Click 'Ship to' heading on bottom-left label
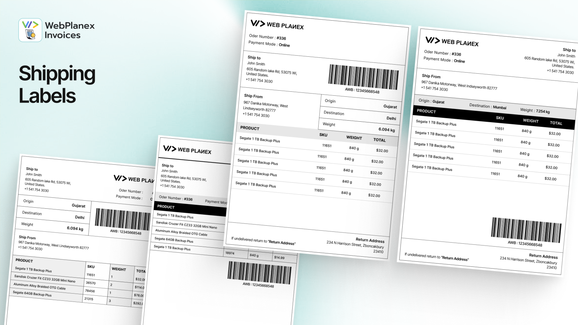Viewport: 578px width, 325px height. point(32,169)
